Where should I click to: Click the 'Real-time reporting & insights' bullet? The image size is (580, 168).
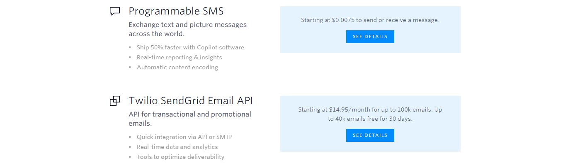(x=180, y=57)
